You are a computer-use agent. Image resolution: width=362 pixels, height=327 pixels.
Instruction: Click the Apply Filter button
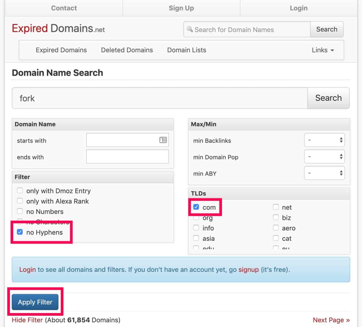(35, 302)
